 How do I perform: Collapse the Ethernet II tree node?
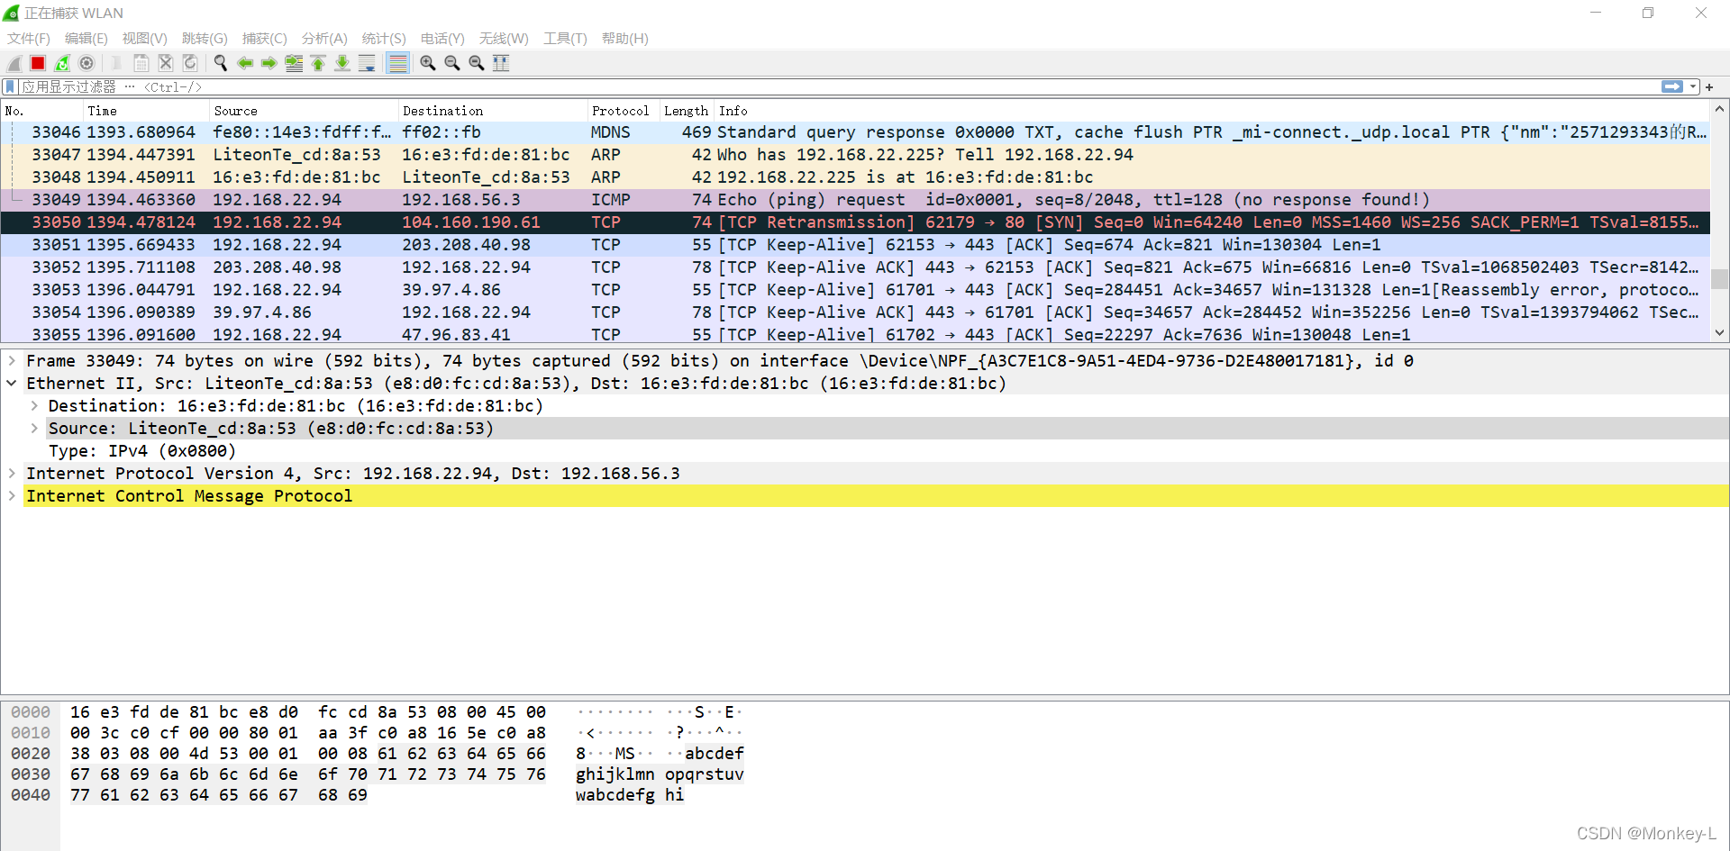click(x=12, y=383)
